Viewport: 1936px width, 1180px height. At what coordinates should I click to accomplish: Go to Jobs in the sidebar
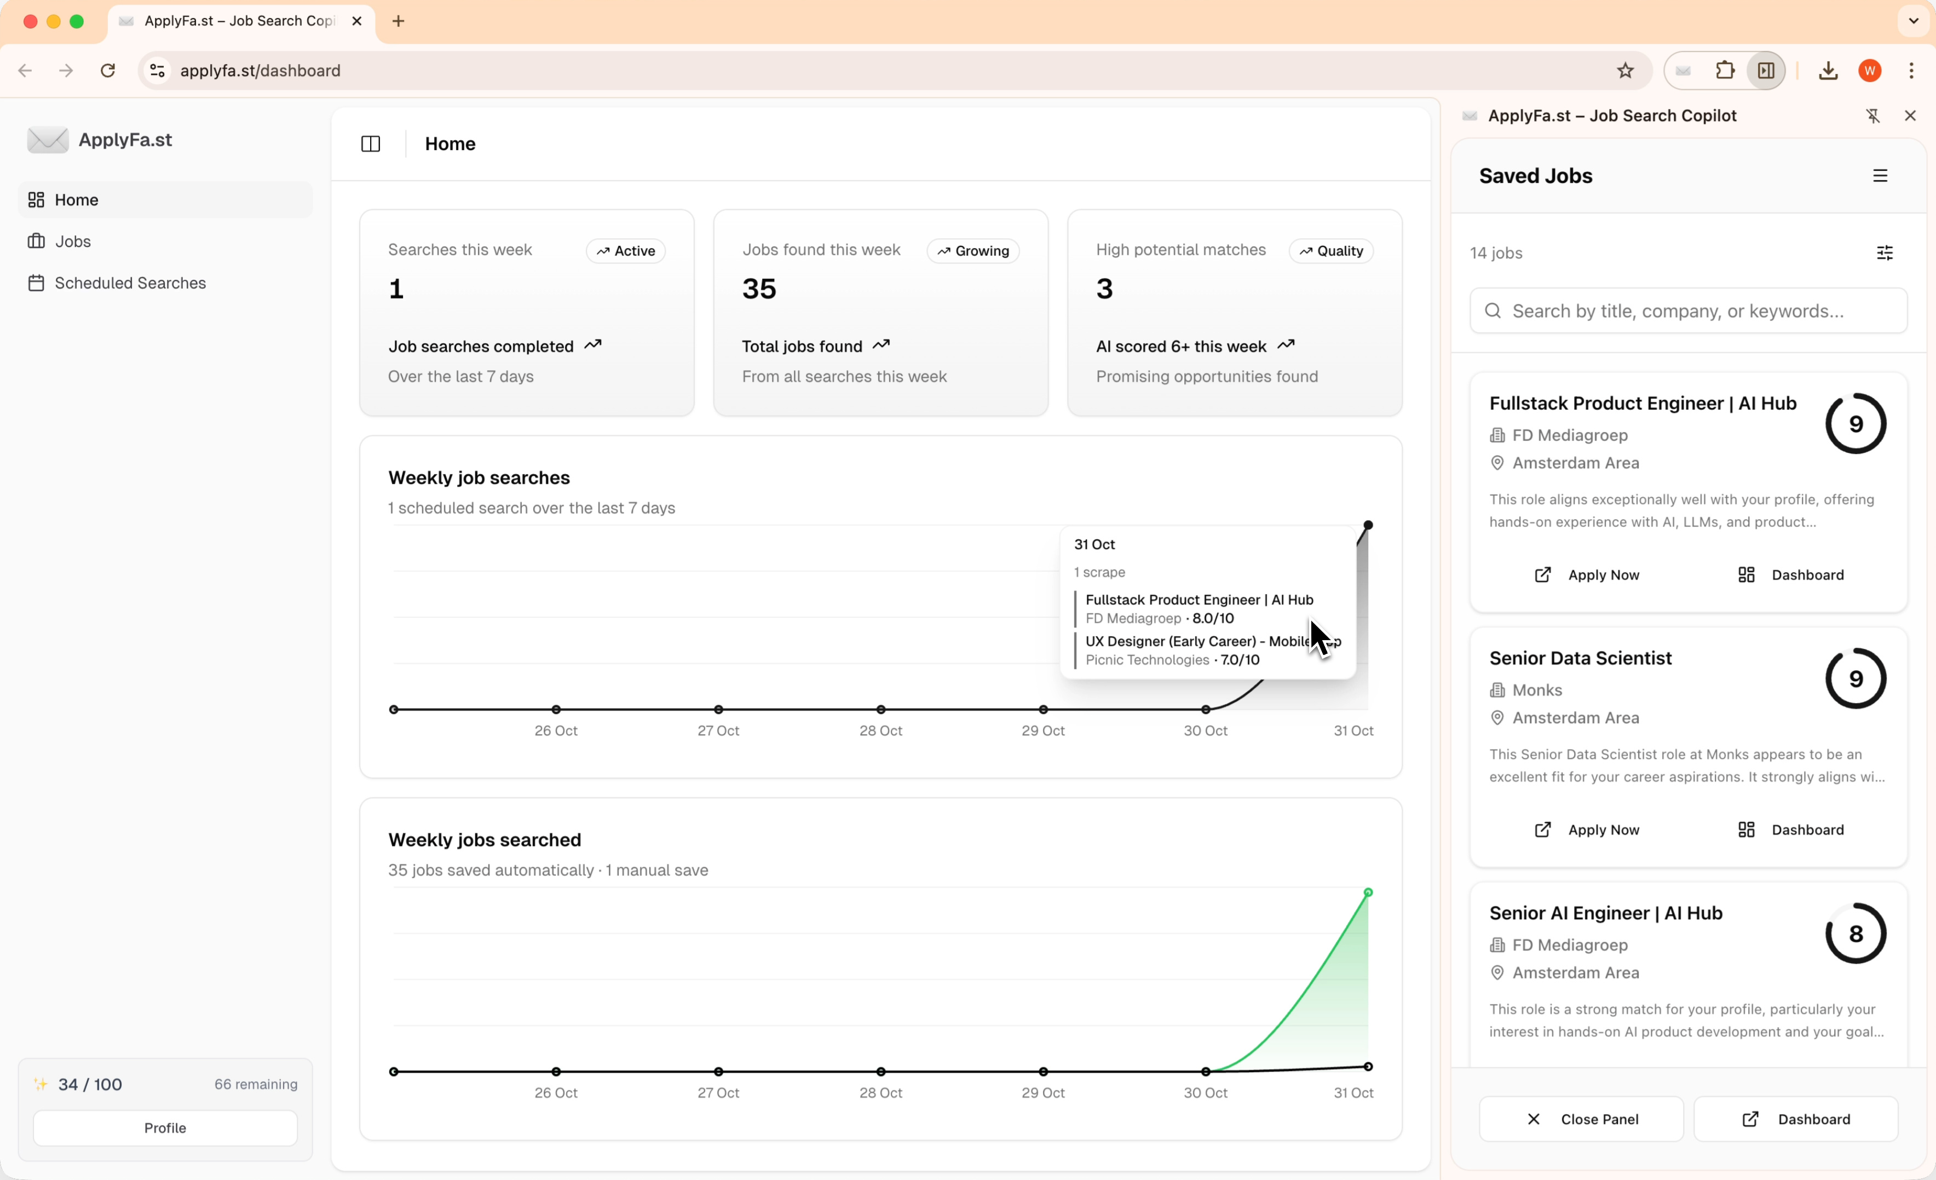pos(72,241)
